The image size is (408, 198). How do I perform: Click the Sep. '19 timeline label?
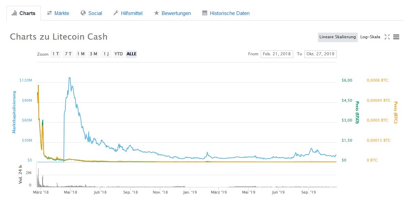[x=308, y=193]
